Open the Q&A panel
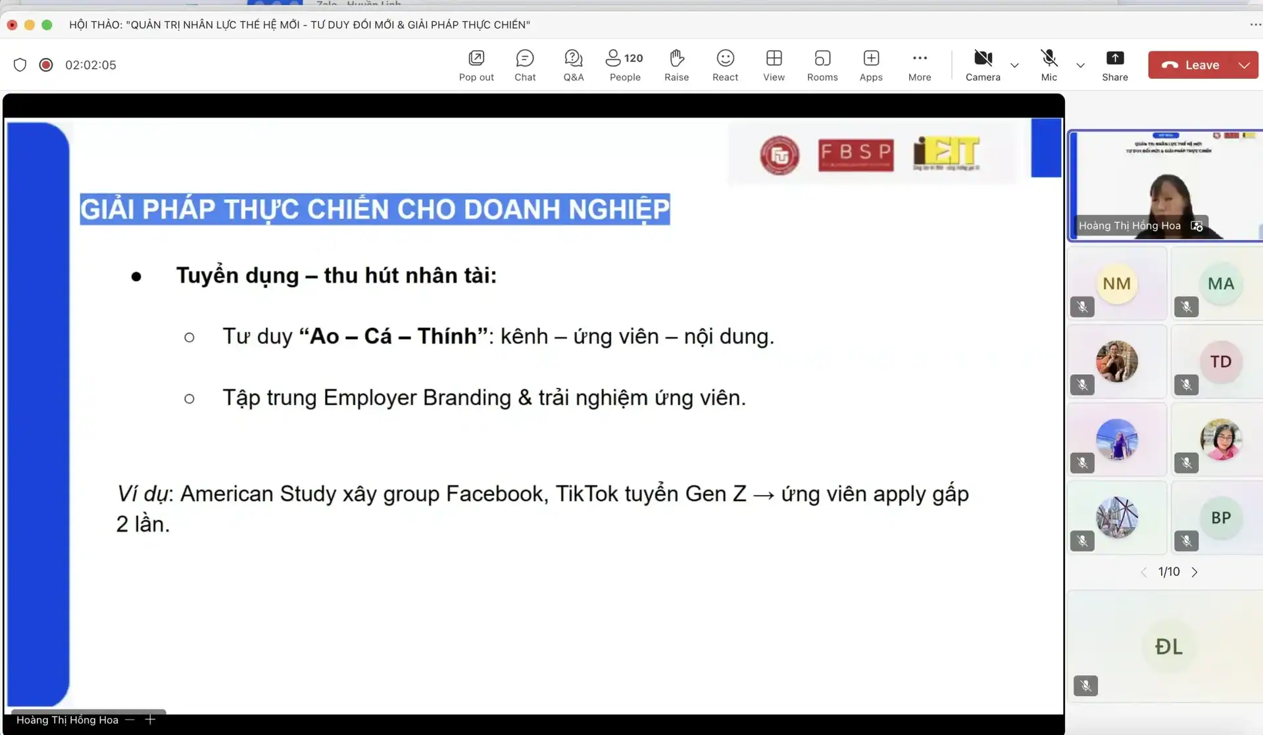Viewport: 1263px width, 735px height. coord(573,64)
